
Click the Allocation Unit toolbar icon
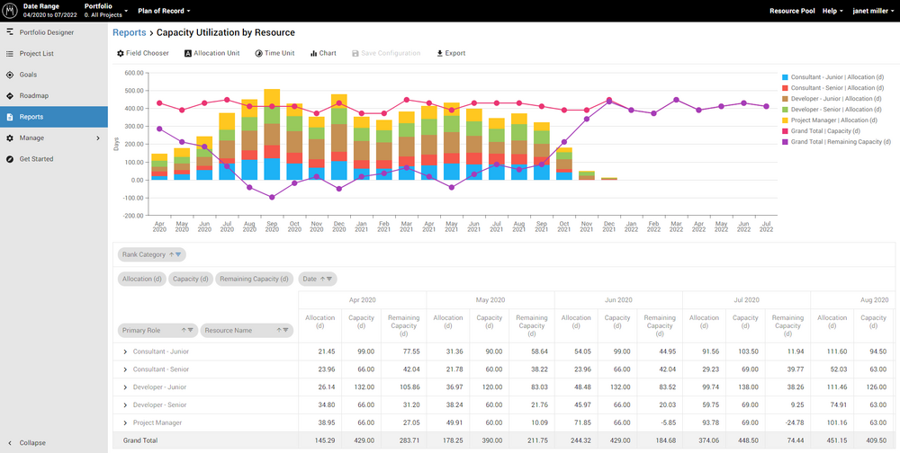188,54
